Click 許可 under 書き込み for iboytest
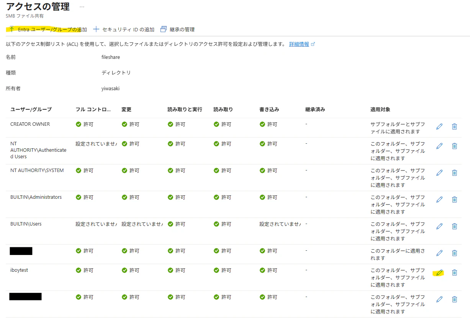 pyautogui.click(x=269, y=270)
